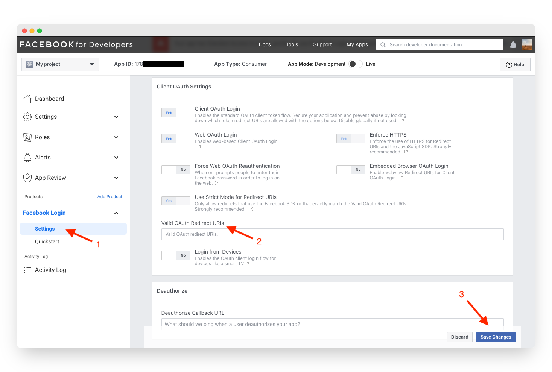Toggle Login from Devices switch
Screen dimensions: 552x372
[x=176, y=255]
